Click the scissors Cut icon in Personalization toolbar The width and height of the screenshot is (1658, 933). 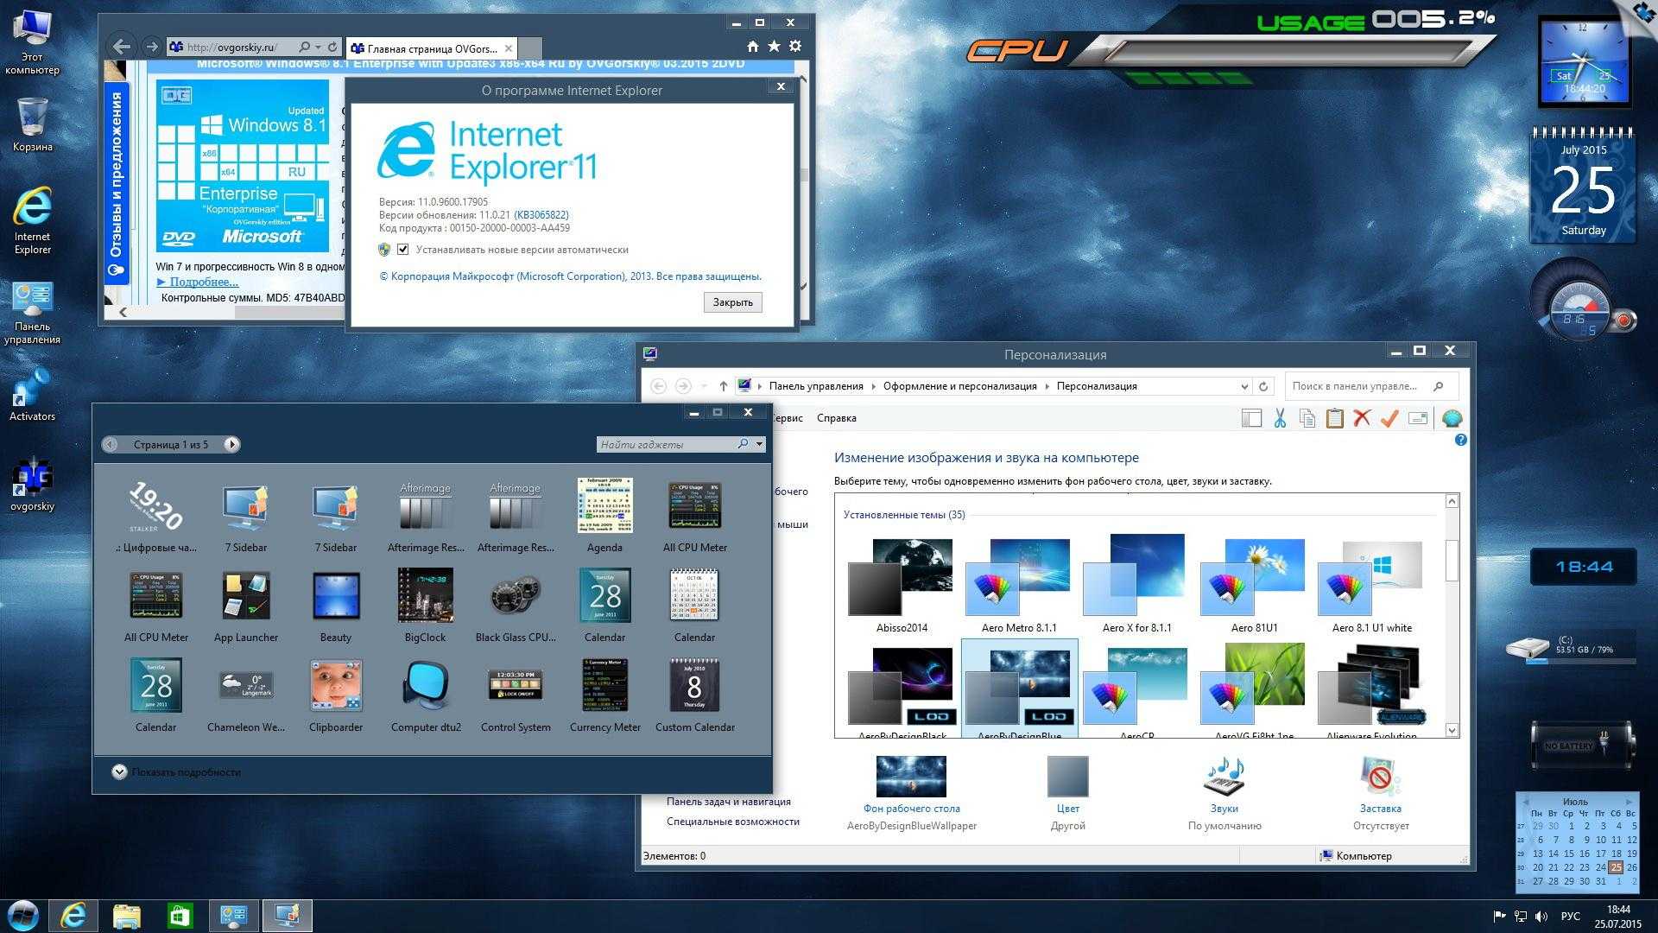(1279, 418)
